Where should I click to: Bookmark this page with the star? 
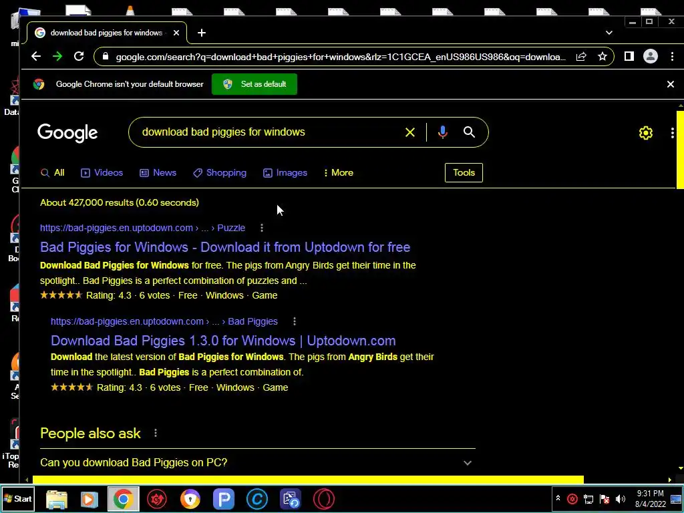(x=602, y=57)
